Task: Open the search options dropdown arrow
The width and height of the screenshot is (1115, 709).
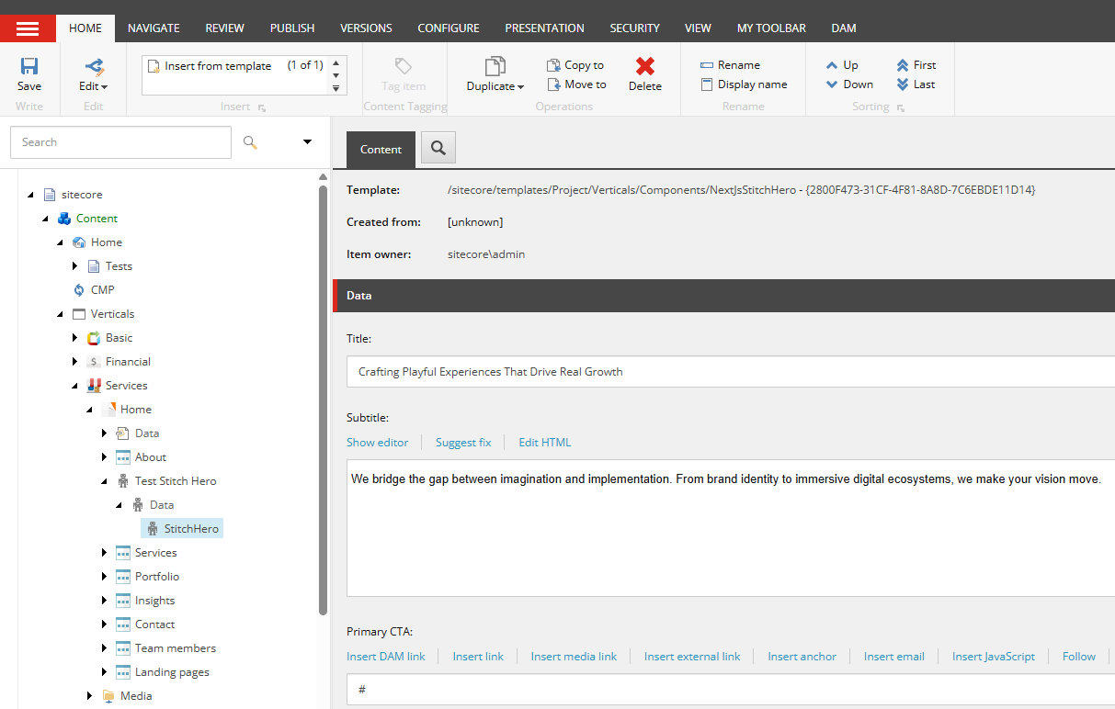Action: 306,143
